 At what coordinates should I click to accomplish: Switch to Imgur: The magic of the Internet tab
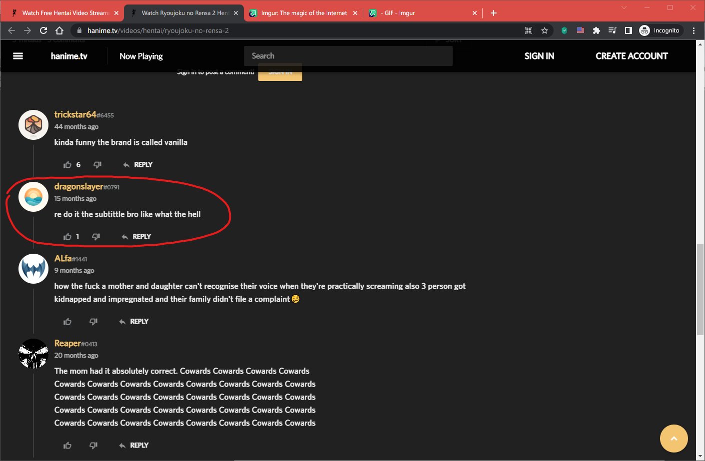tap(304, 13)
